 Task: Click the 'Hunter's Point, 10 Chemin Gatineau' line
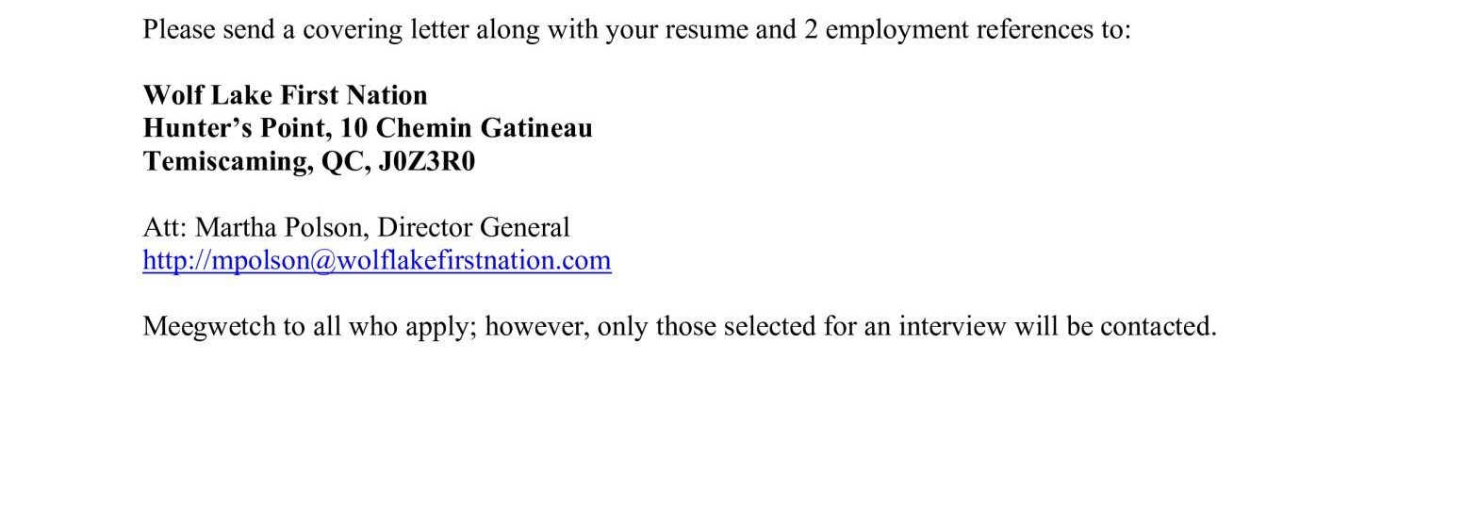click(x=367, y=128)
